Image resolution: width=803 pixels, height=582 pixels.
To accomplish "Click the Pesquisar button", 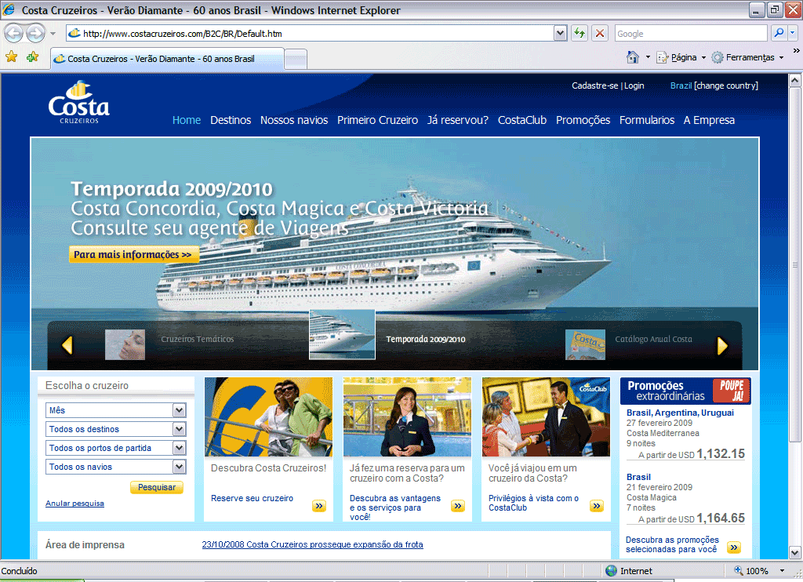I will [x=157, y=487].
